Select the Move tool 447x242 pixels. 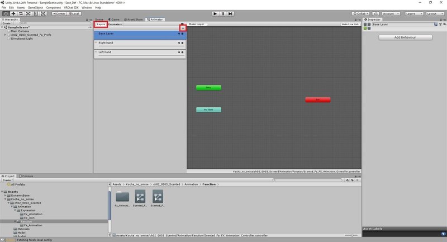click(13, 13)
